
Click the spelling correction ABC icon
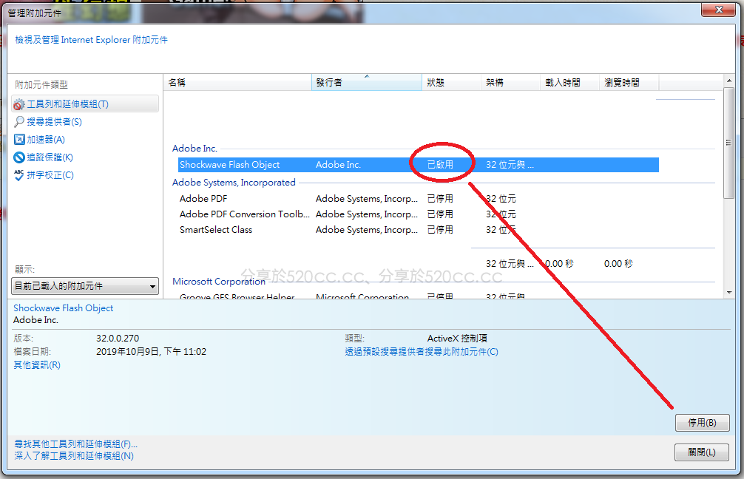point(19,175)
